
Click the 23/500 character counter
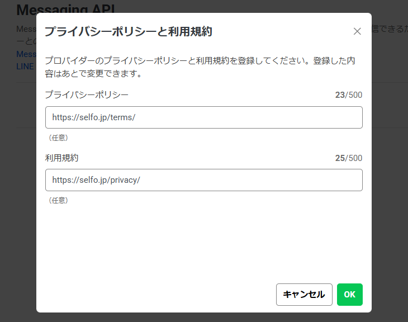[348, 95]
